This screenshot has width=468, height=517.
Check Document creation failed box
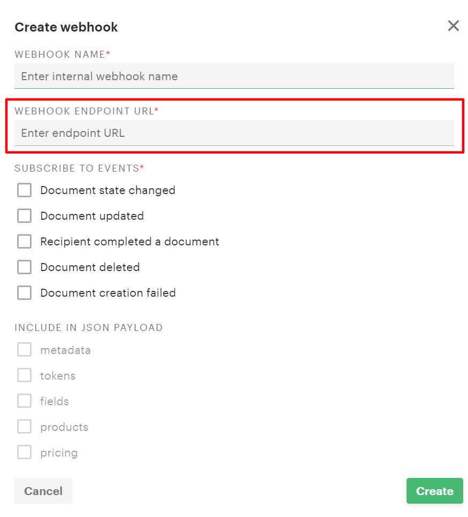[25, 293]
